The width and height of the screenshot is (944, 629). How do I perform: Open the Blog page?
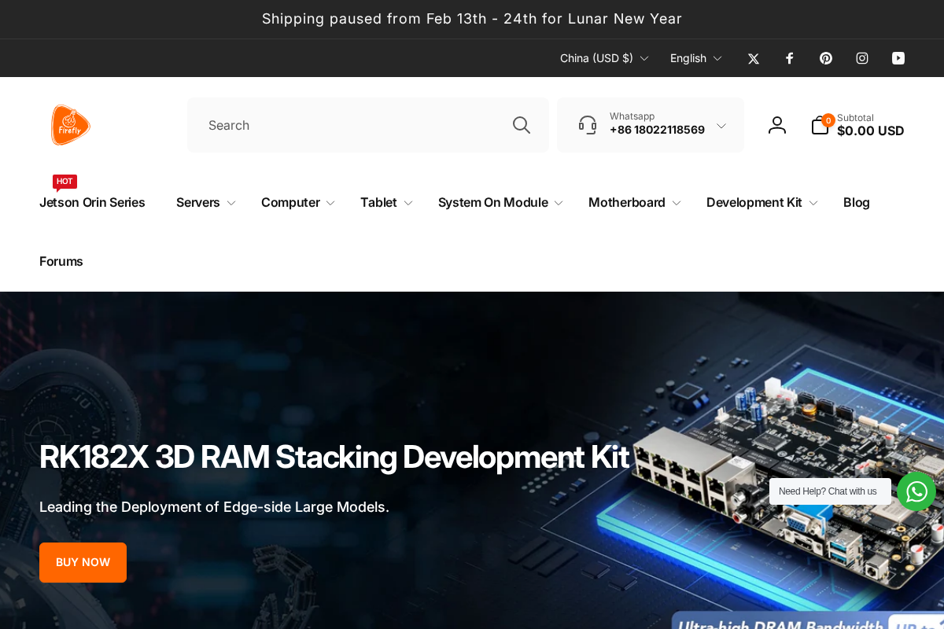click(x=856, y=202)
